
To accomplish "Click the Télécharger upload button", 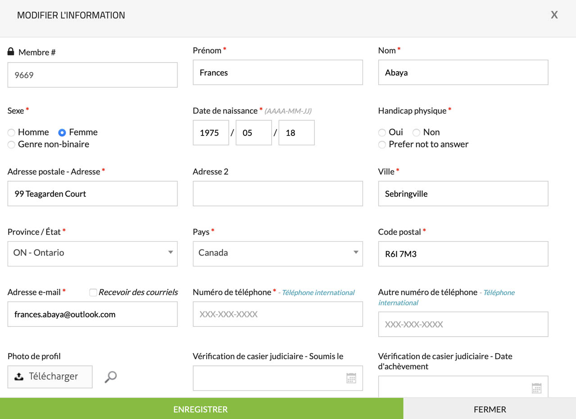I will coord(50,377).
